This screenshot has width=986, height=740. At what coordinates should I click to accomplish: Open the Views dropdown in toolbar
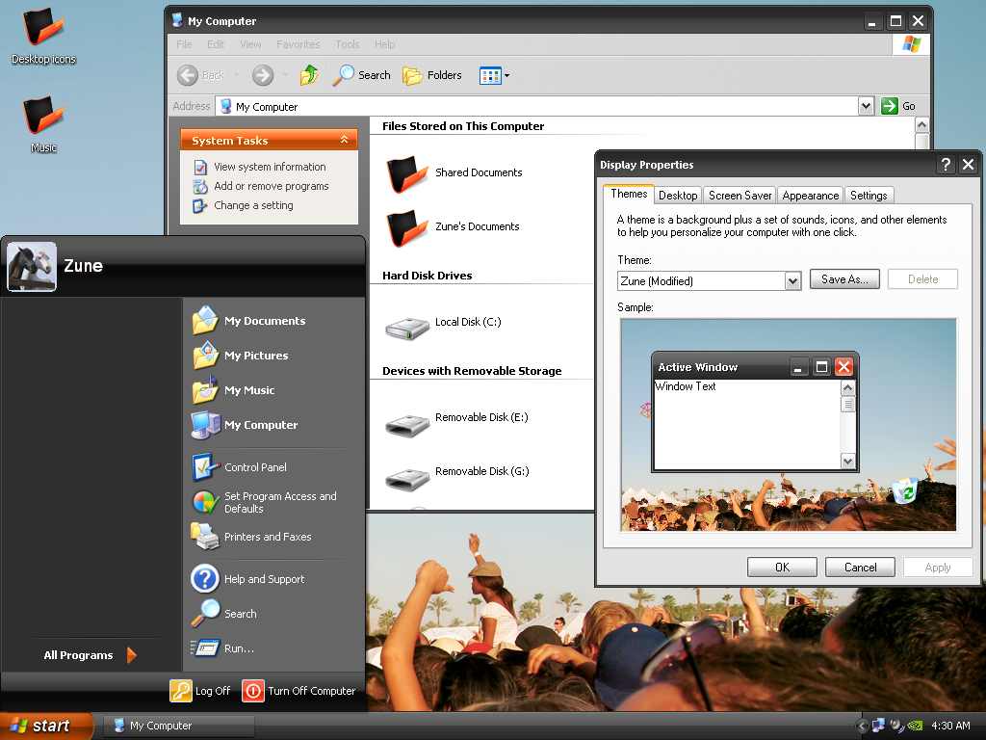[x=494, y=75]
